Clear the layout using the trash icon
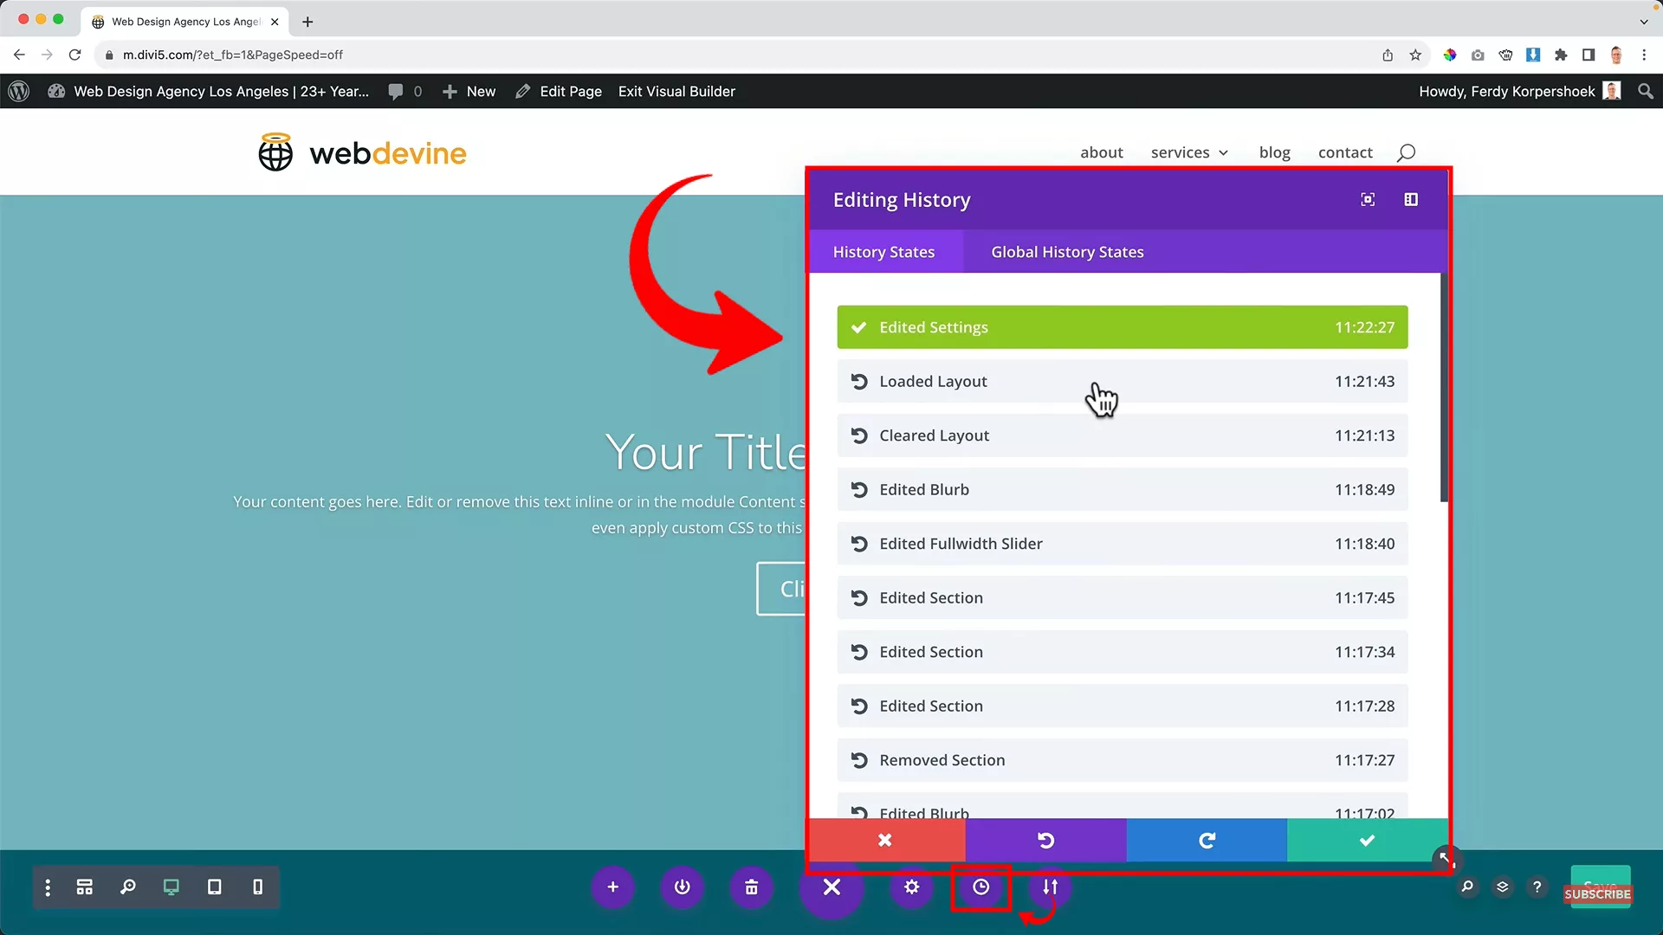Viewport: 1663px width, 935px height. [x=751, y=887]
